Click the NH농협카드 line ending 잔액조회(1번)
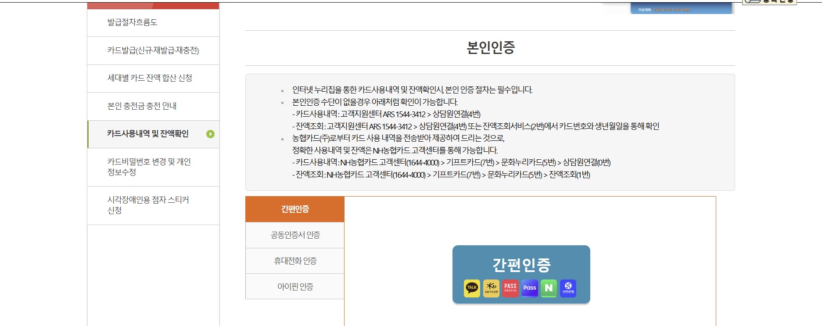This screenshot has height=326, width=822. [441, 175]
